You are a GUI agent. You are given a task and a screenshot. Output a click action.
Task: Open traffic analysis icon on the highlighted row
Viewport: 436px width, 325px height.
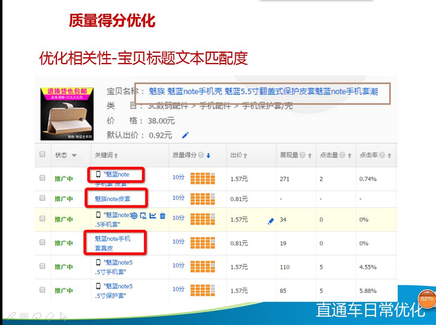tap(143, 216)
